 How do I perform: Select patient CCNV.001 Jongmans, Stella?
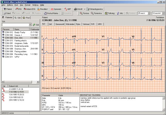click(20, 43)
